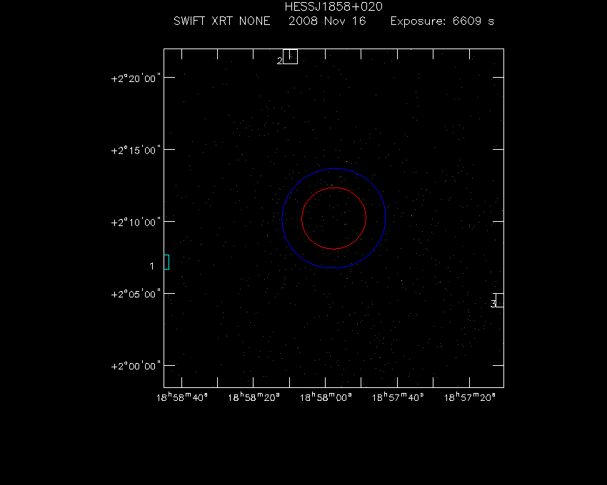Click the 18h58m00s right ascension label
This screenshot has height=485, width=607.
pos(326,397)
